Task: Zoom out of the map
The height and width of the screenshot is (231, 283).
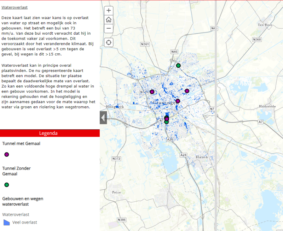Action: point(109,29)
